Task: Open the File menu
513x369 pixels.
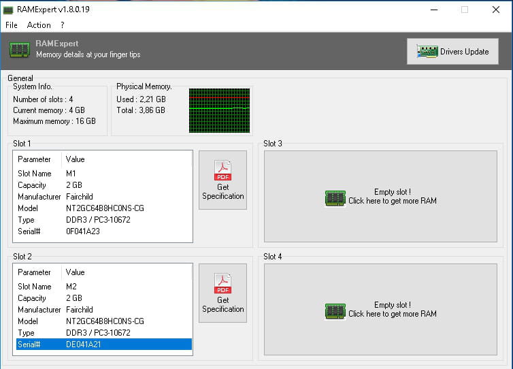Action: [x=12, y=25]
